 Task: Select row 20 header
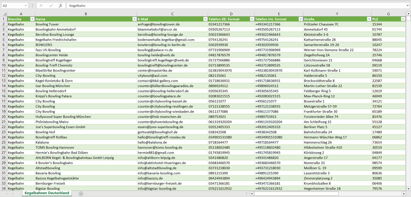point(3,117)
